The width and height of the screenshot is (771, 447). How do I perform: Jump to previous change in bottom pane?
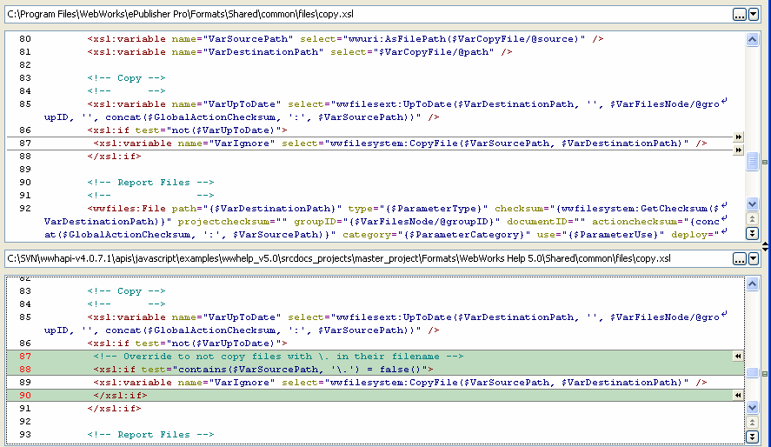pyautogui.click(x=753, y=422)
